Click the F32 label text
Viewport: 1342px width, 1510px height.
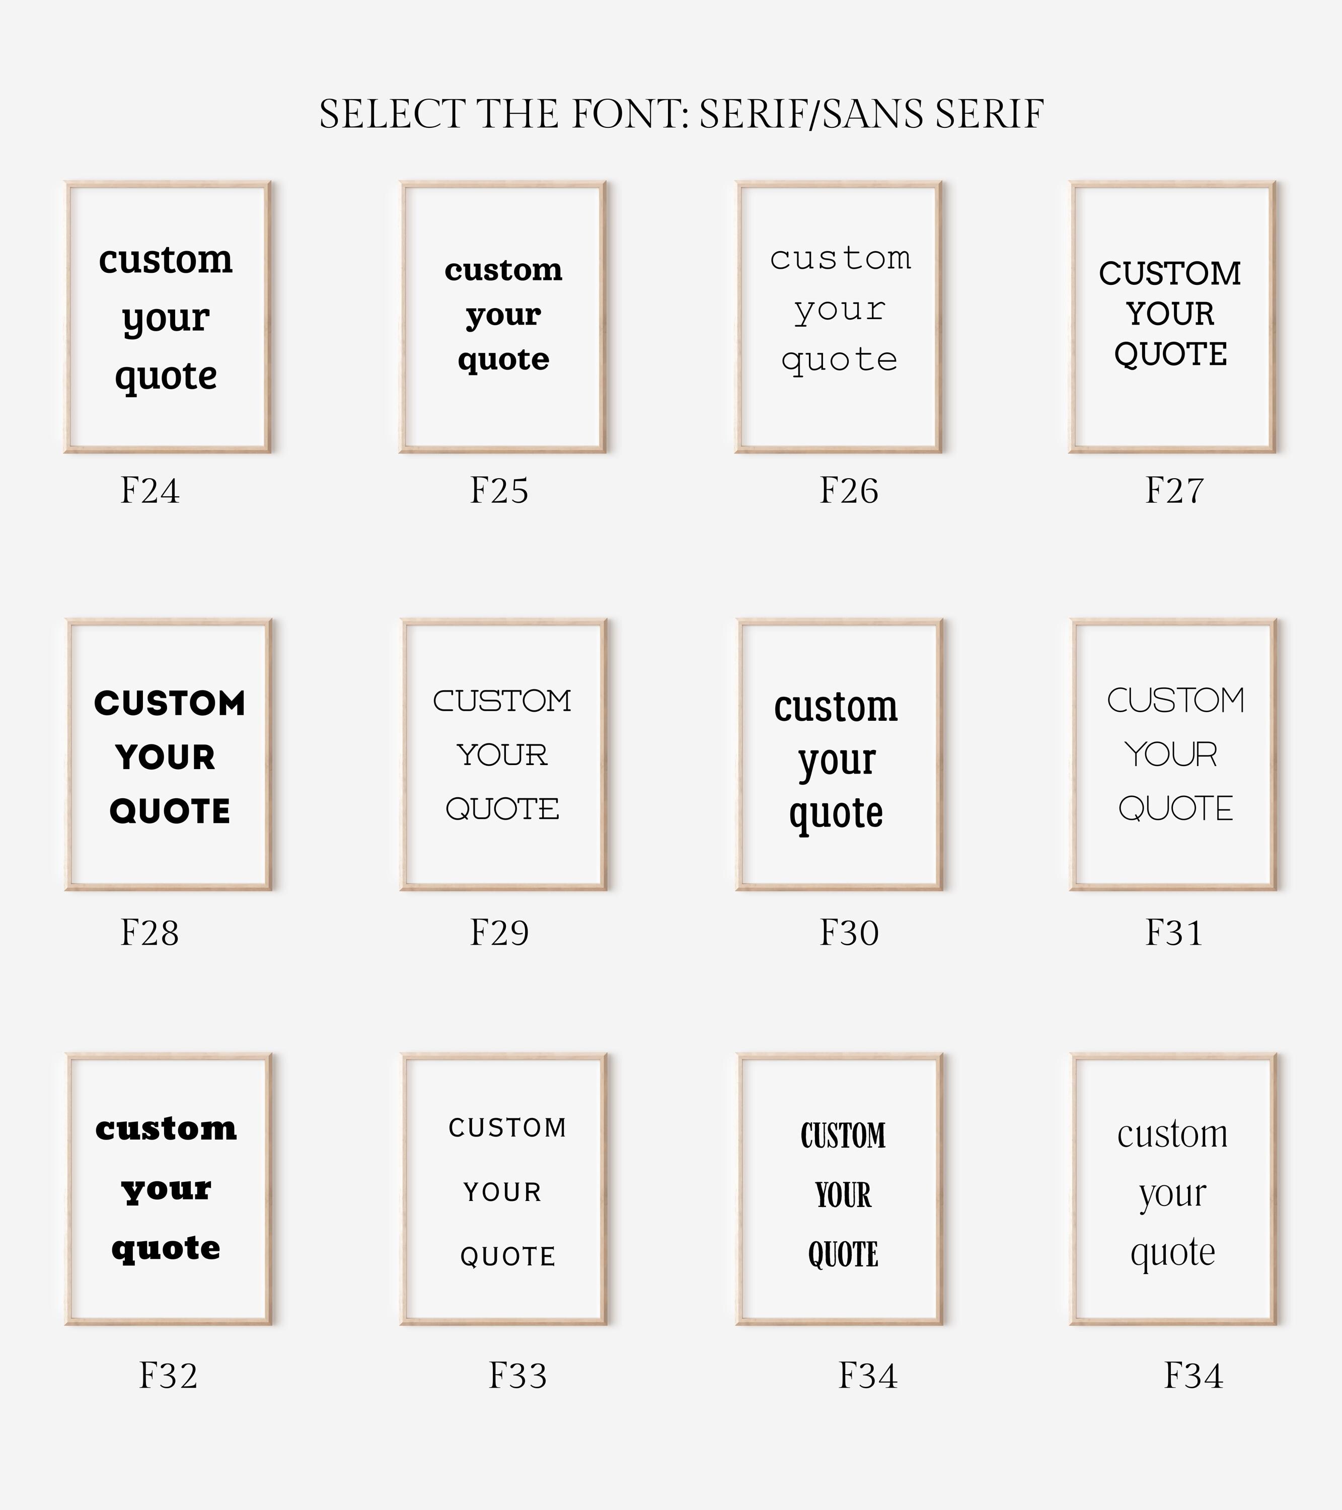point(169,1376)
